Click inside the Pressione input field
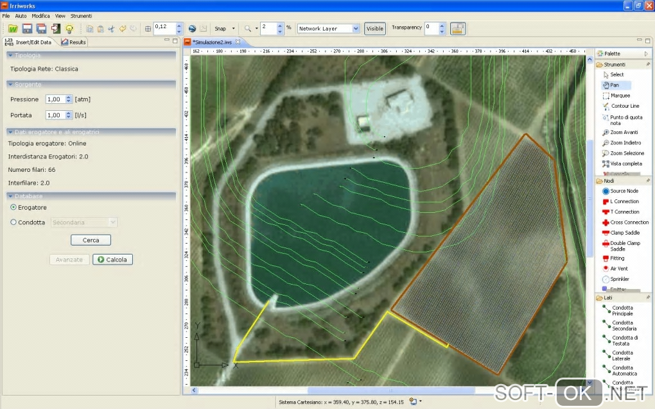The height and width of the screenshot is (409, 655). (x=56, y=99)
